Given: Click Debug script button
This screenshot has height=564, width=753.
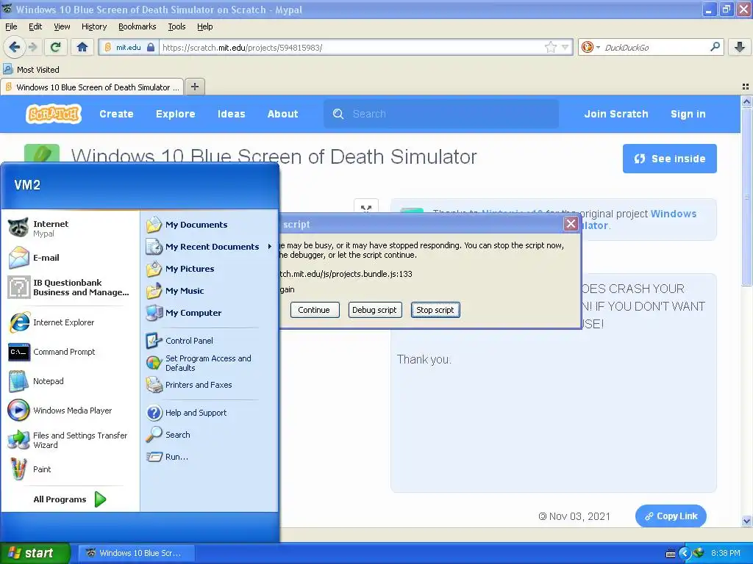Looking at the screenshot, I should coord(374,310).
